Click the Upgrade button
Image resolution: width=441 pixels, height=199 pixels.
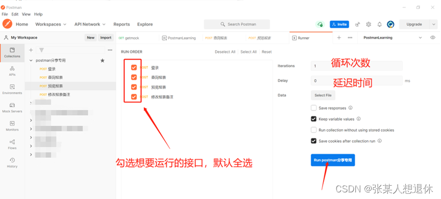pos(414,24)
